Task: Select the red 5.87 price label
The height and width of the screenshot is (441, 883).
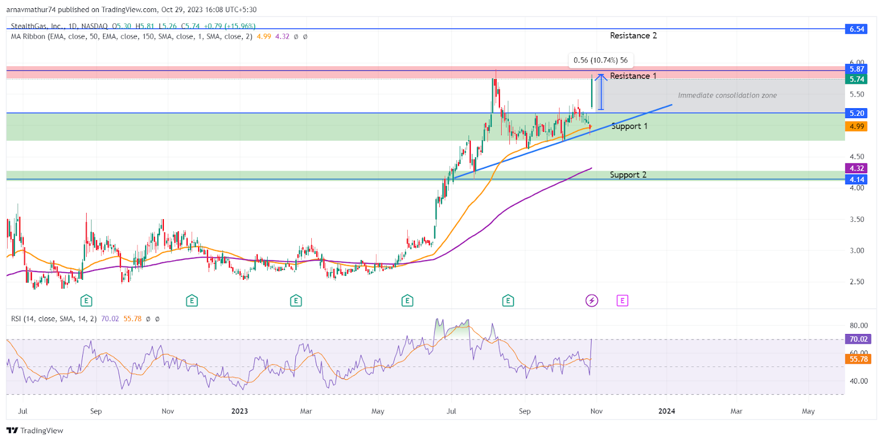Action: (x=857, y=69)
